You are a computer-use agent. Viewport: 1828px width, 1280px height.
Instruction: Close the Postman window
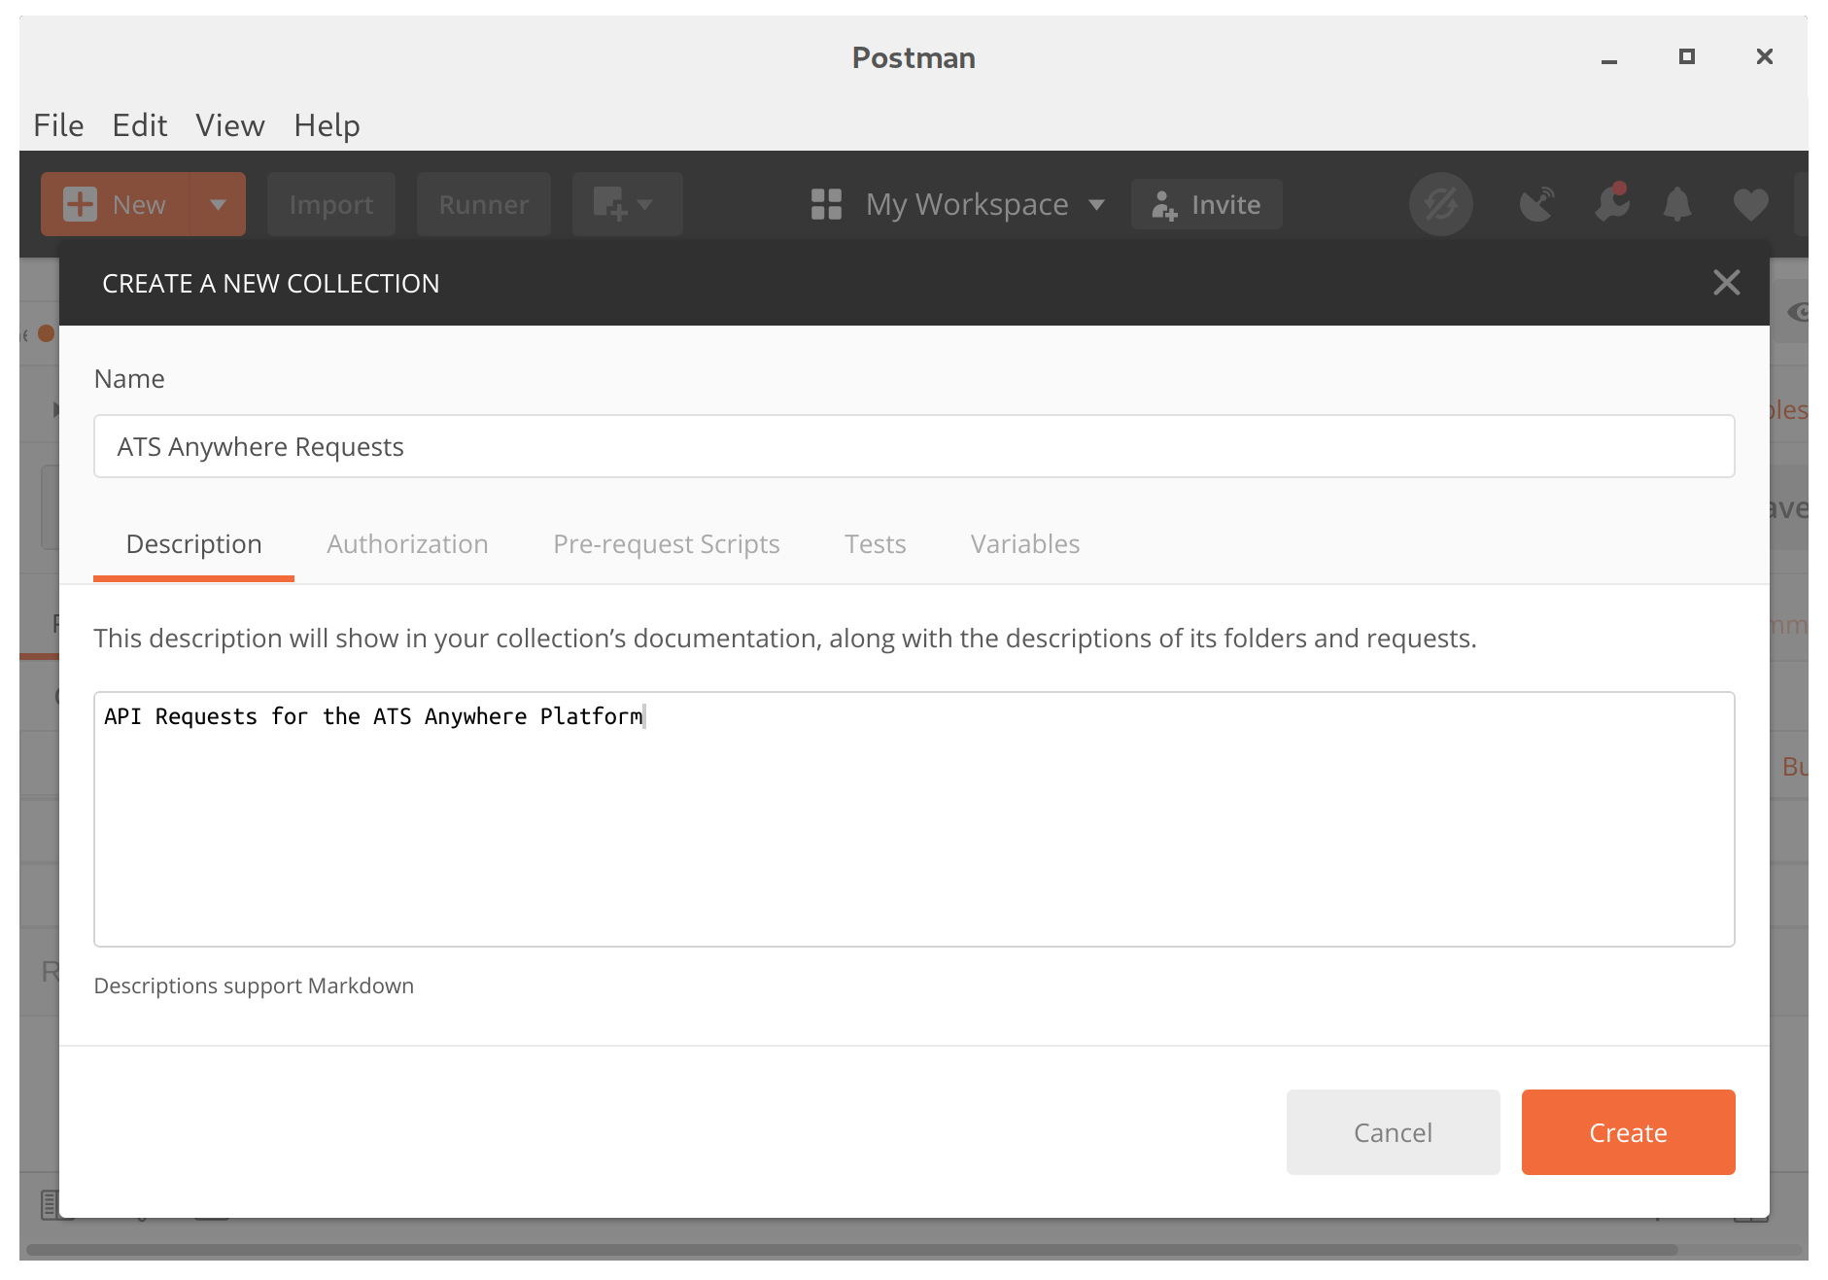(x=1765, y=56)
